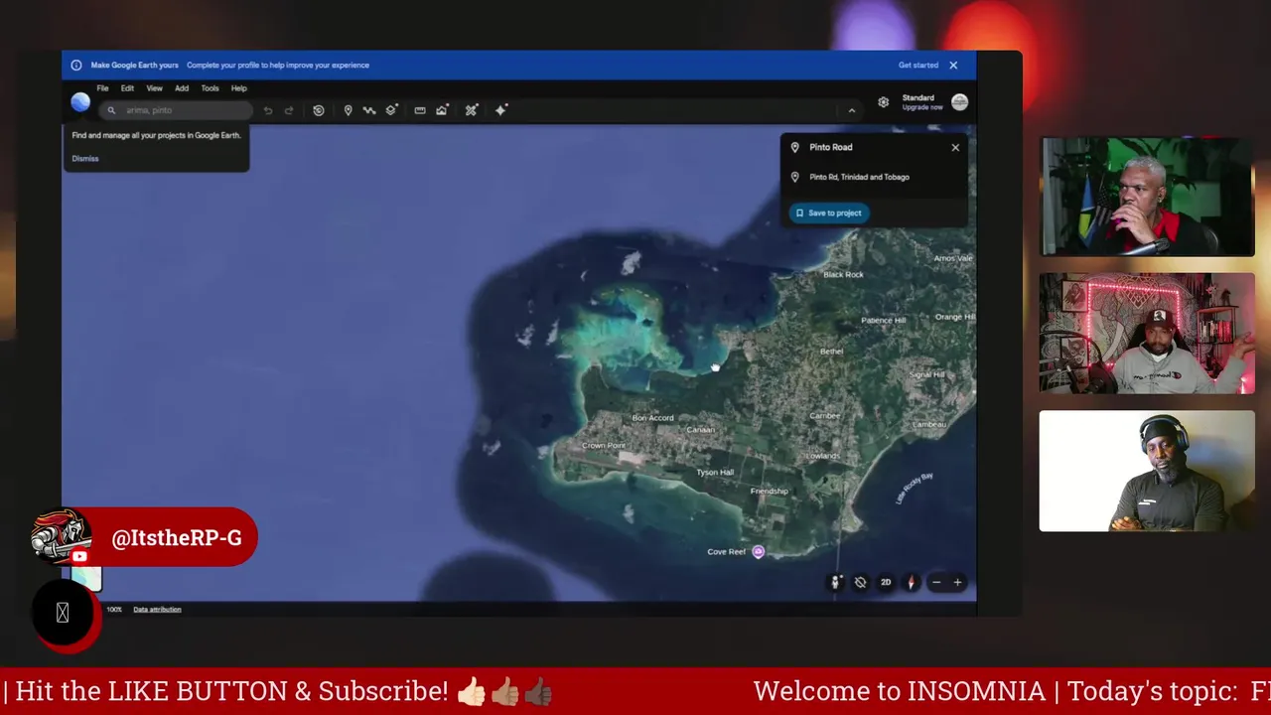The width and height of the screenshot is (1271, 715).
Task: Toggle the 2D view button
Action: pyautogui.click(x=886, y=583)
